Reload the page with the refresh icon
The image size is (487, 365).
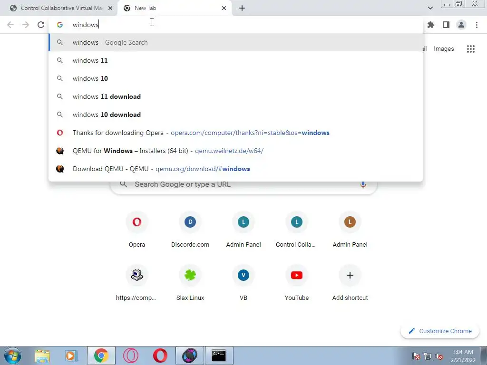click(41, 25)
